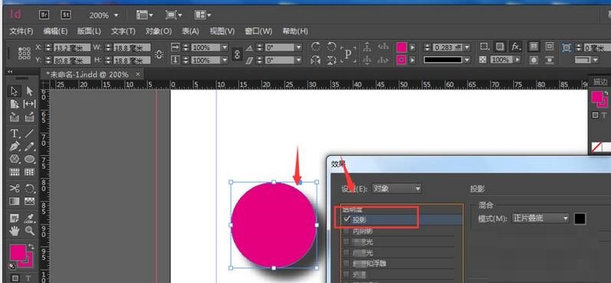Image resolution: width=611 pixels, height=283 pixels.
Task: Enable the 内阴影 effect checkbox
Action: [x=347, y=231]
